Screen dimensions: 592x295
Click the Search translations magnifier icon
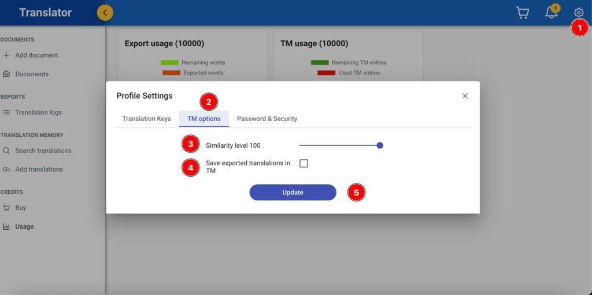(6, 151)
